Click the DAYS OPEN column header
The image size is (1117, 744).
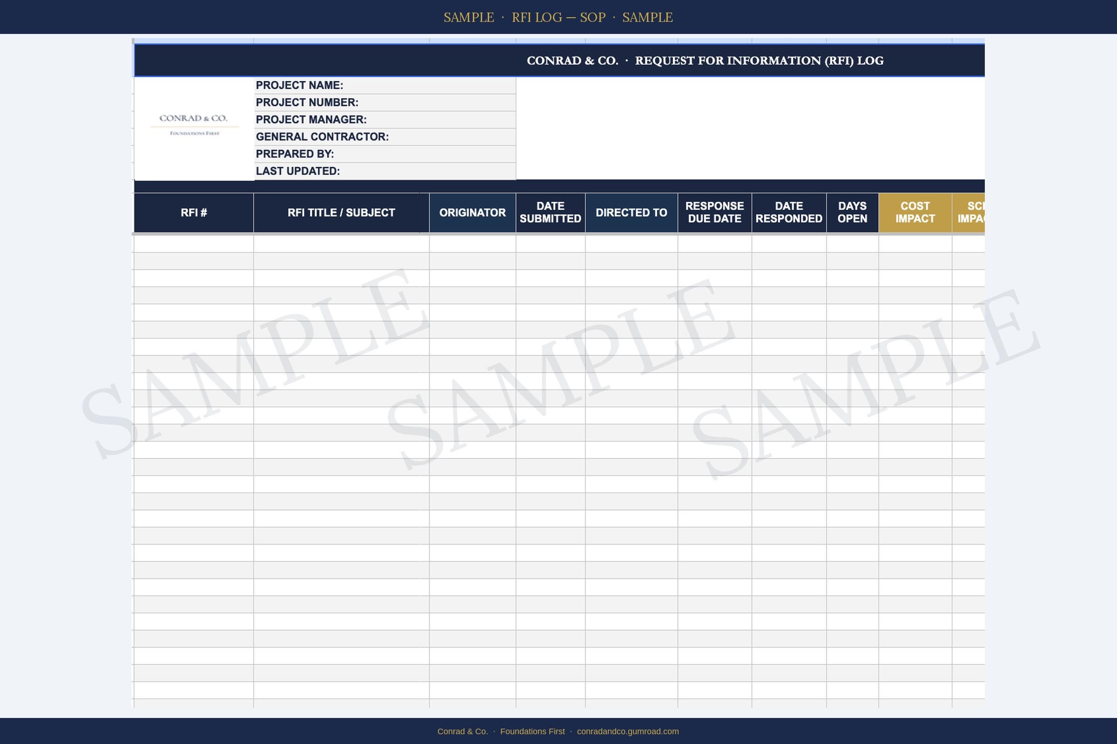point(853,213)
